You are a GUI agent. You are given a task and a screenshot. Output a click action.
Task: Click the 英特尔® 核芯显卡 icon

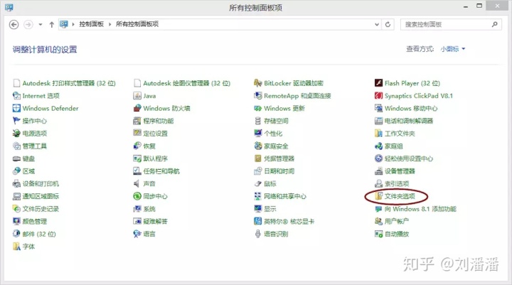pos(258,221)
